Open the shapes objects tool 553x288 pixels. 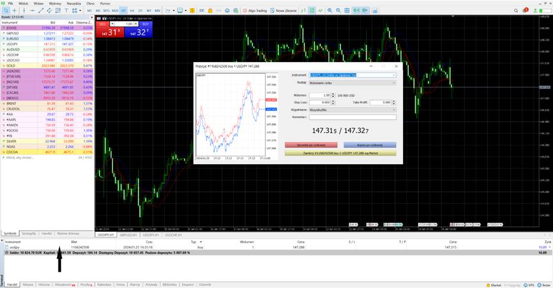tap(74, 11)
